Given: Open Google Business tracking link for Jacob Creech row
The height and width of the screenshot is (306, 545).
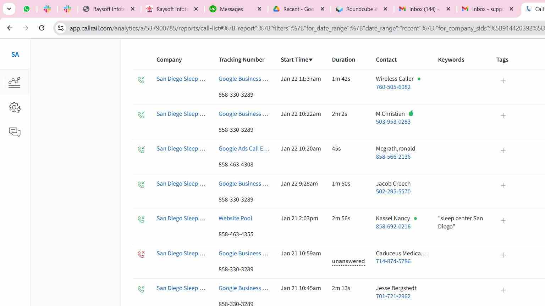Looking at the screenshot, I should (x=243, y=183).
